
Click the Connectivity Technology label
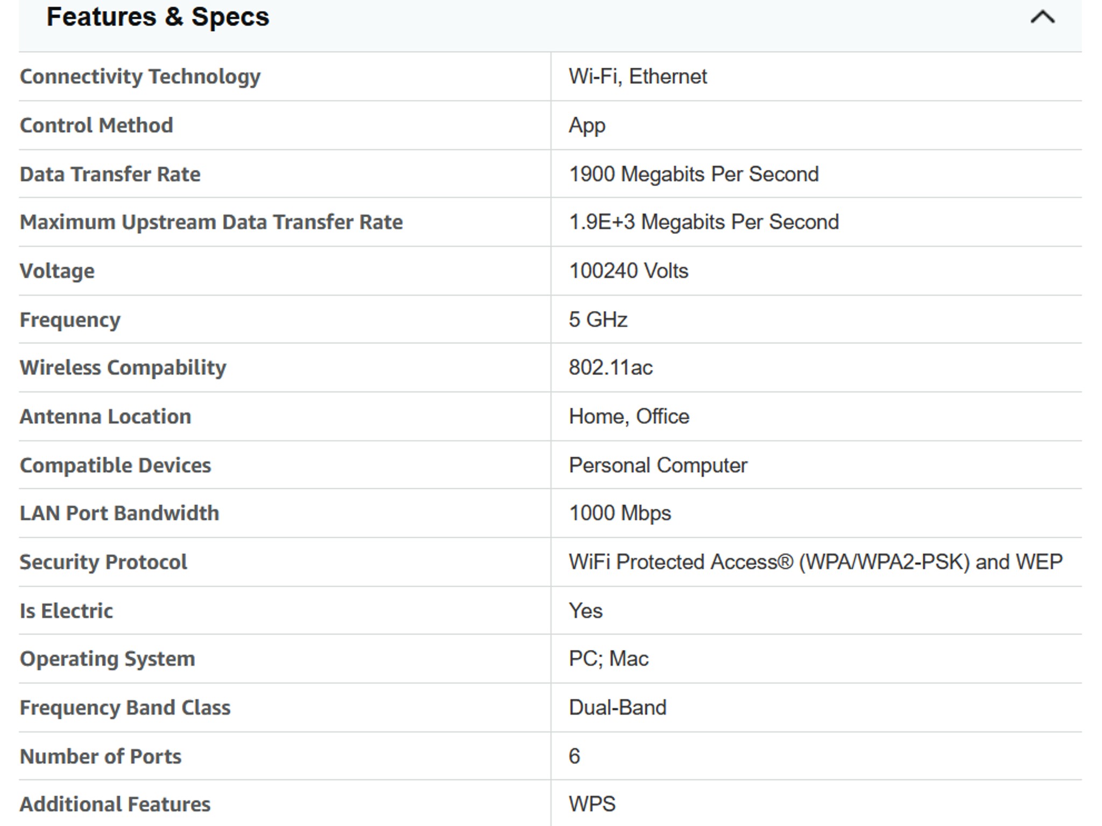pyautogui.click(x=140, y=76)
